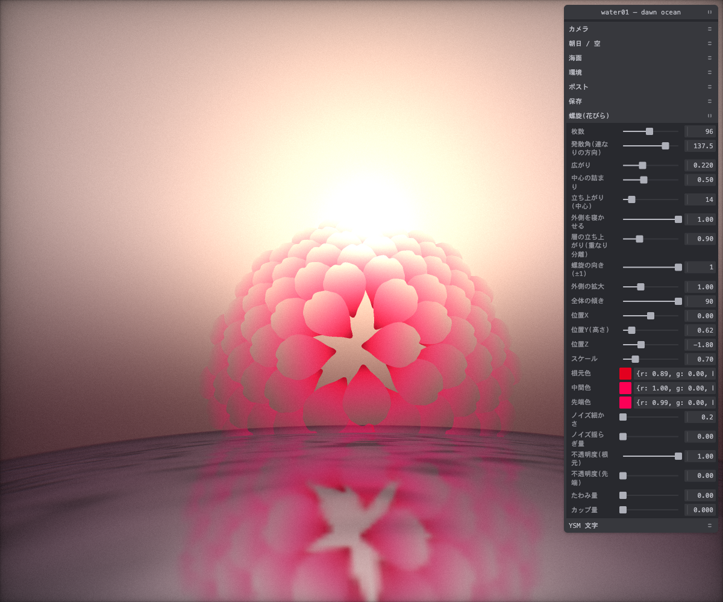The image size is (723, 602).
Task: Click the 広がり slider
Action: [651, 165]
